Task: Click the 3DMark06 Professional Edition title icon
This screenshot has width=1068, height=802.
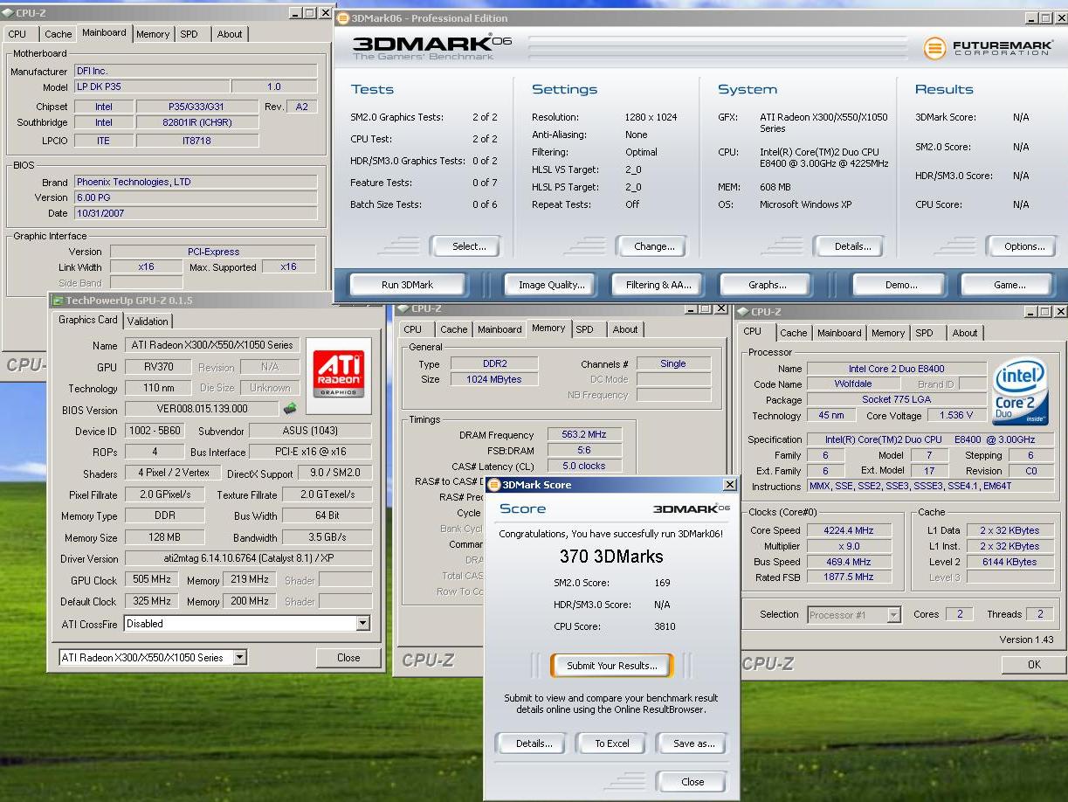Action: 343,17
